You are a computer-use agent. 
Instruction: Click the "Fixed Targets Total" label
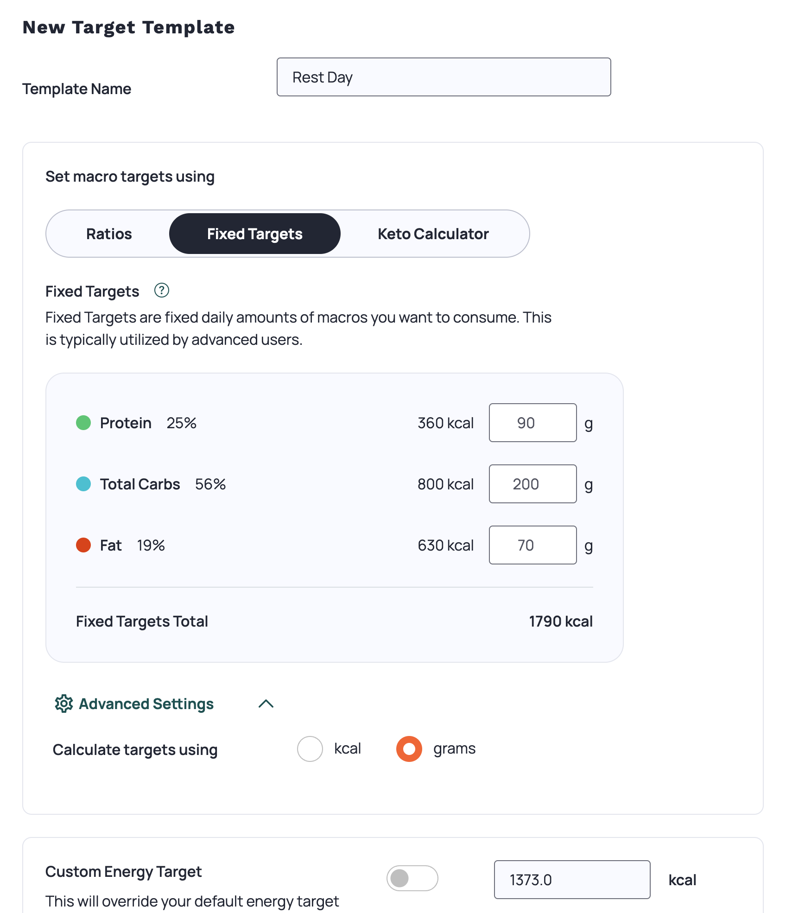142,621
